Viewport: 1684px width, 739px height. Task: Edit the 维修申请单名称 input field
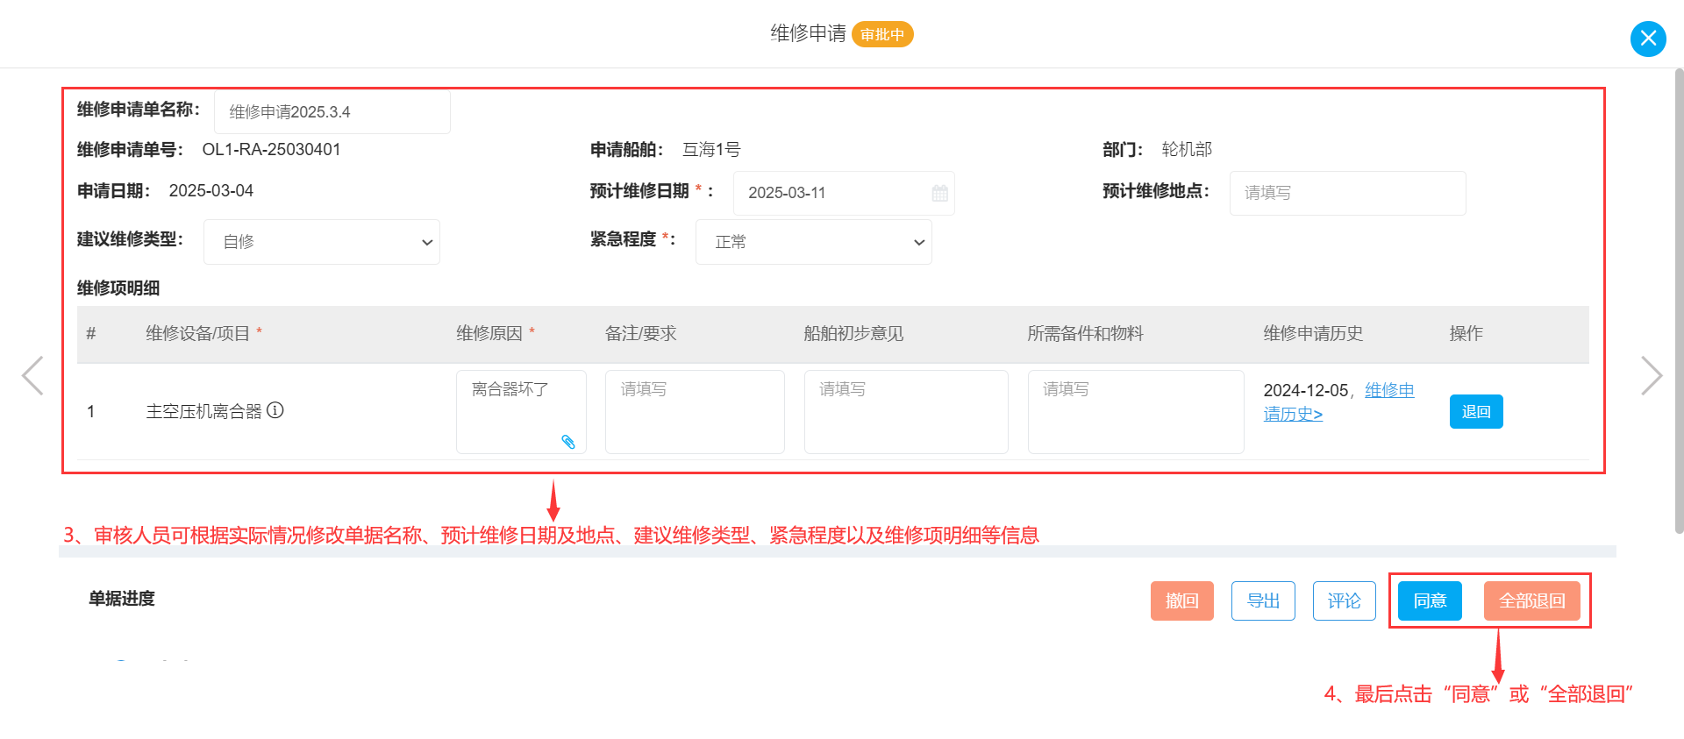[332, 111]
